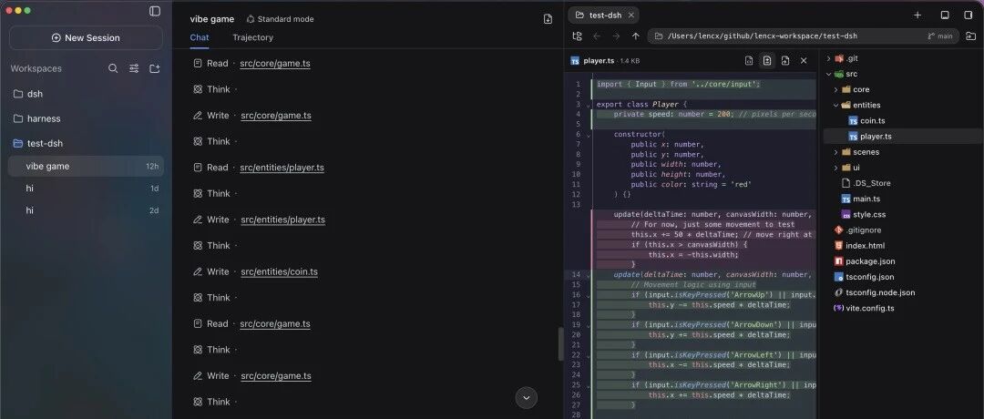Fold update method at line 14
The height and width of the screenshot is (419, 984).
click(x=588, y=275)
